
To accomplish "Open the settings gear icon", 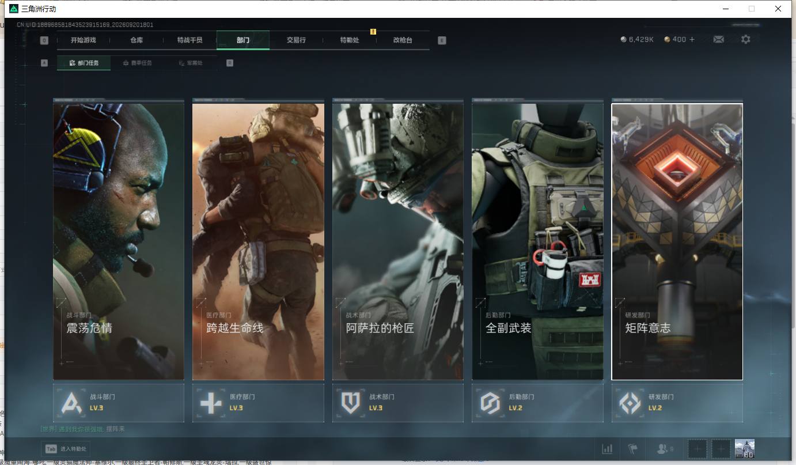I will [x=746, y=39].
